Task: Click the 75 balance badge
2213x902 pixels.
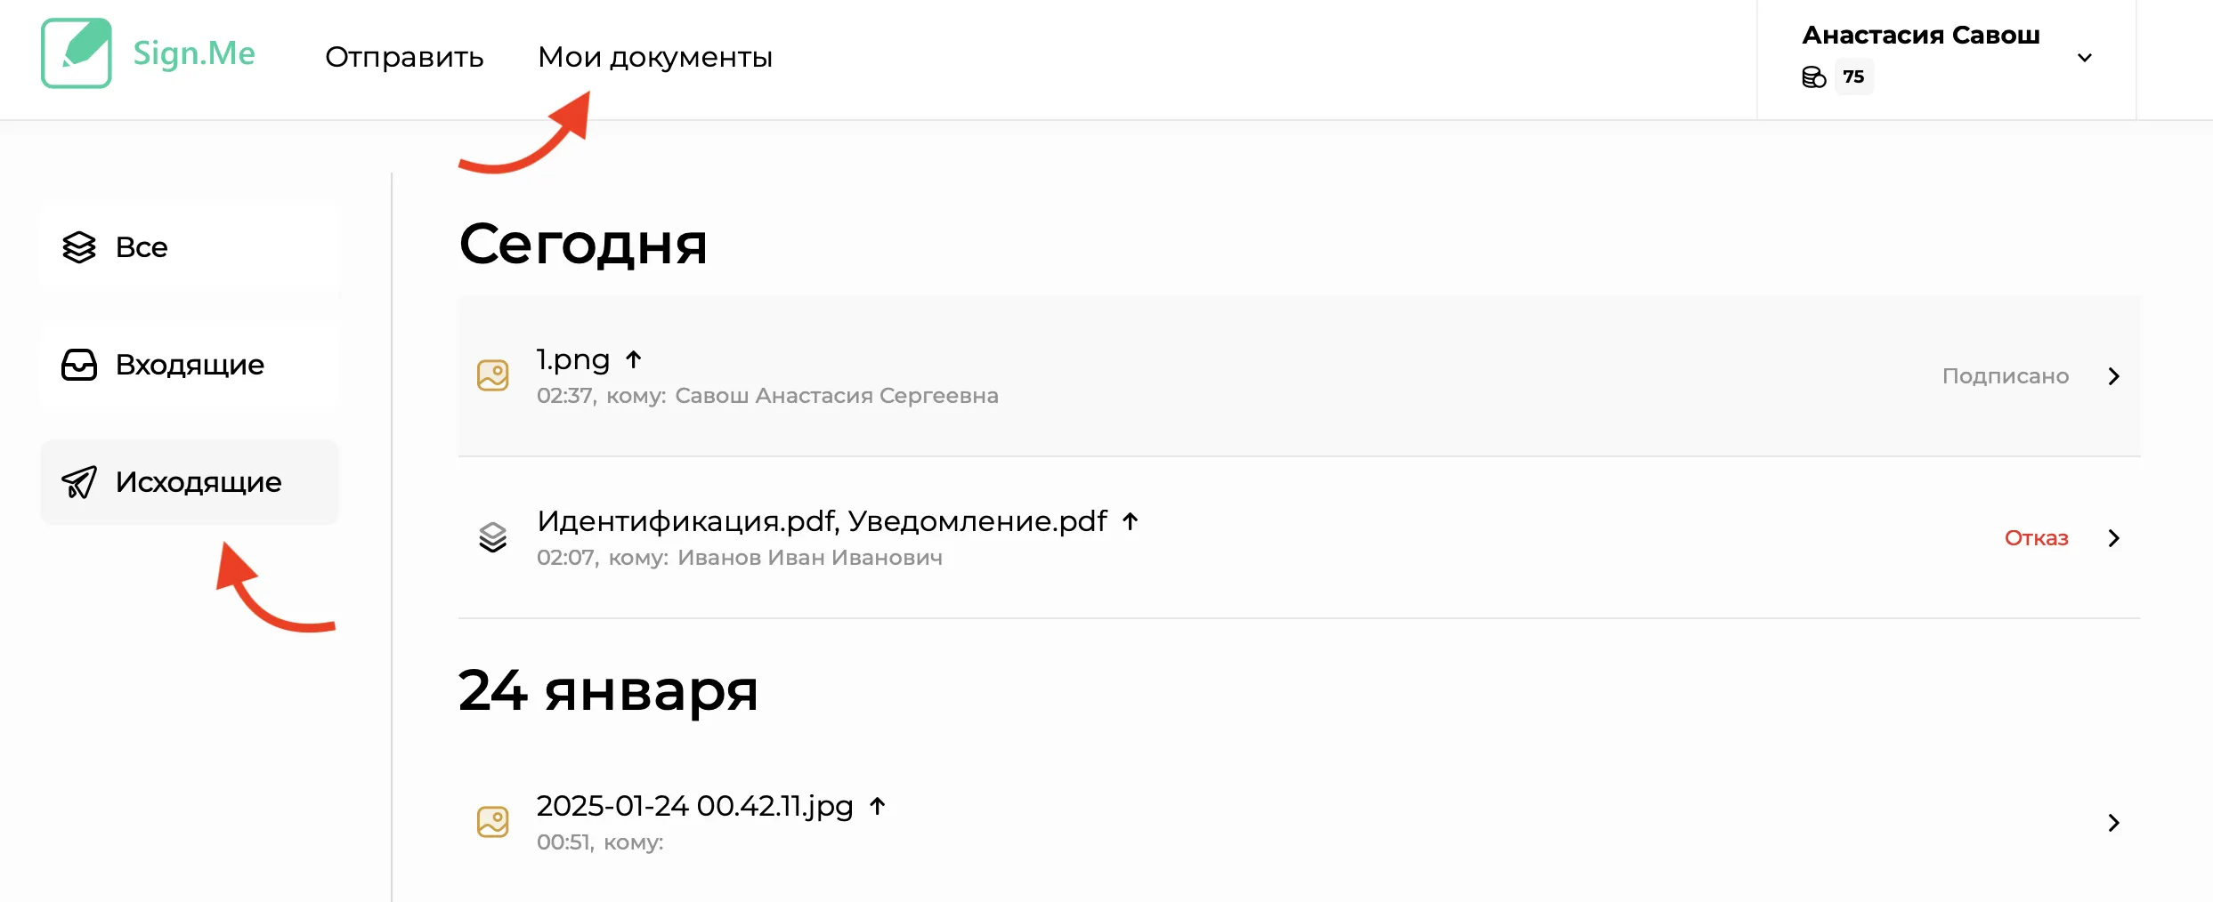Action: click(1854, 77)
